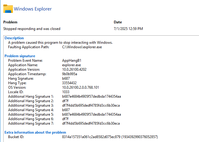Click Additional Hang Signature 6 label
The width and height of the screenshot is (199, 142).
click(31, 119)
